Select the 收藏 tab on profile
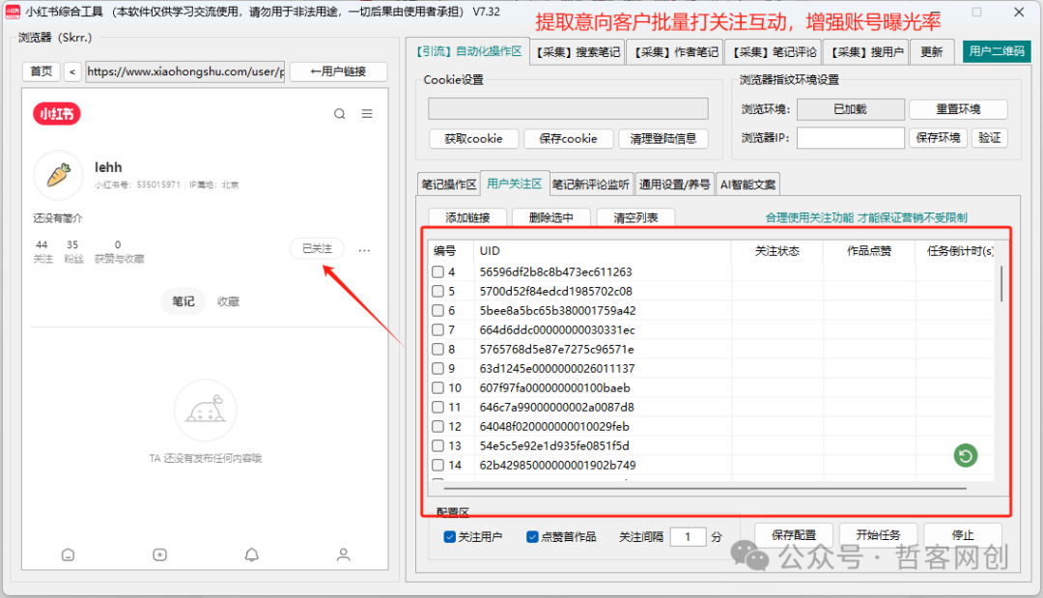Viewport: 1043px width, 598px height. (228, 301)
